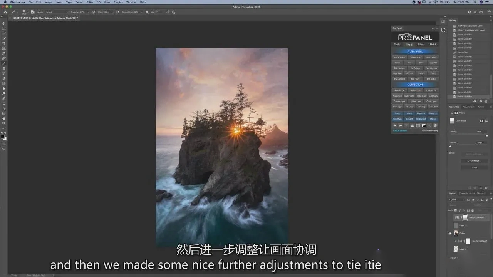
Task: Open the Pro Panel histogram icon
Action: point(412,126)
